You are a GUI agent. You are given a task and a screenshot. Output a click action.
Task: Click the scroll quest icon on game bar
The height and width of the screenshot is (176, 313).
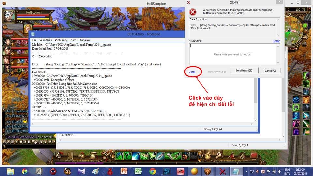[93, 156]
